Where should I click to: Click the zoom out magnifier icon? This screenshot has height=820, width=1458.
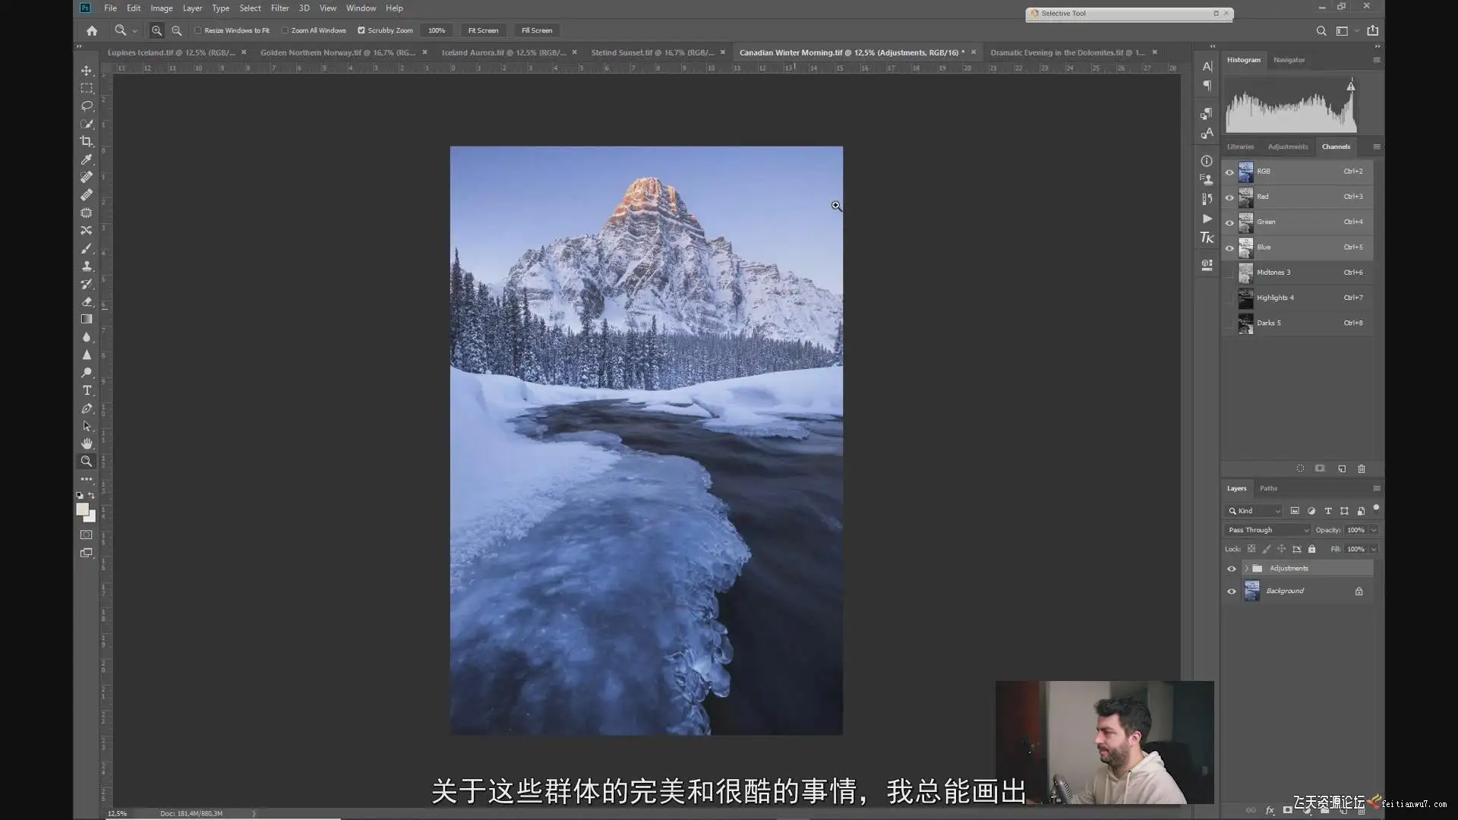[176, 30]
